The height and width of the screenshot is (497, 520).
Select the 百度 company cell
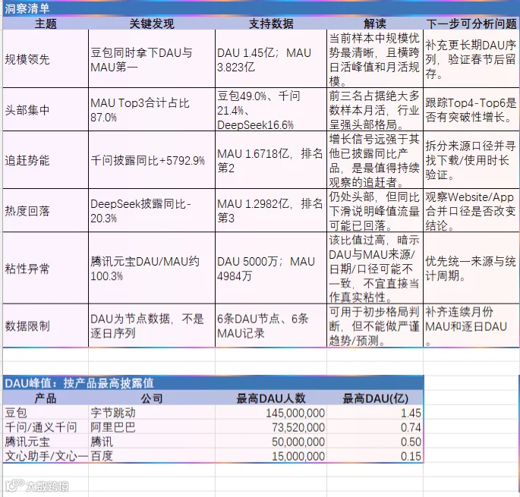point(152,456)
